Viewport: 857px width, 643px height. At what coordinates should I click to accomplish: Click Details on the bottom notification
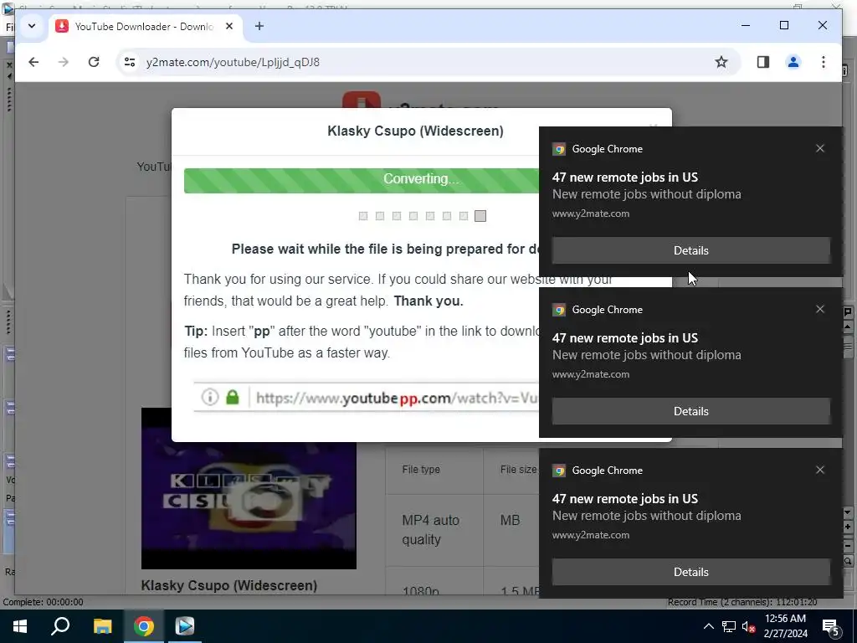[690, 572]
